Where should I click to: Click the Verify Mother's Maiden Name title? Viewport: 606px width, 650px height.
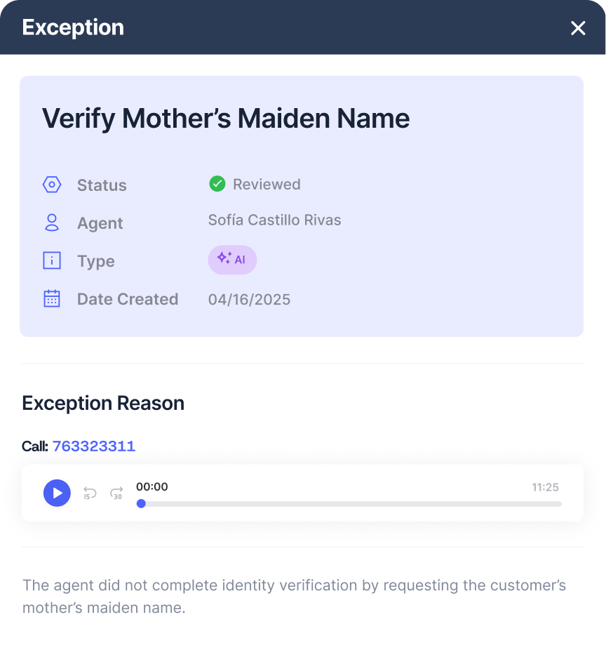coord(226,119)
